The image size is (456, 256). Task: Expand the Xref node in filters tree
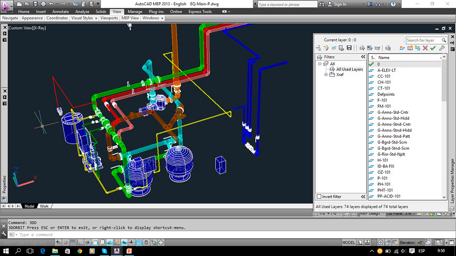pyautogui.click(x=326, y=75)
